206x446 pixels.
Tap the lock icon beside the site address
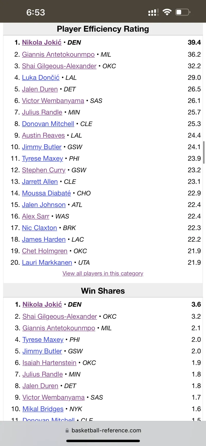[x=67, y=430]
